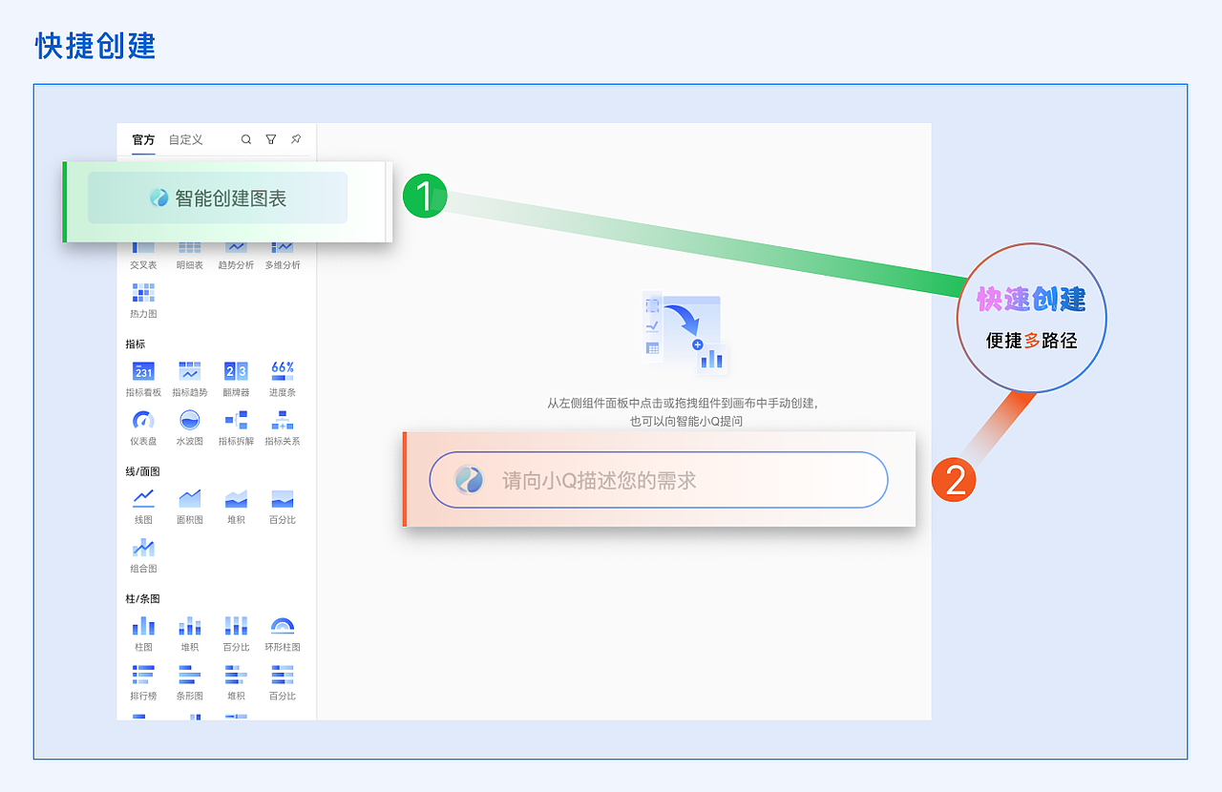The width and height of the screenshot is (1222, 792).
Task: Open the filter funnel control
Action: click(x=271, y=138)
